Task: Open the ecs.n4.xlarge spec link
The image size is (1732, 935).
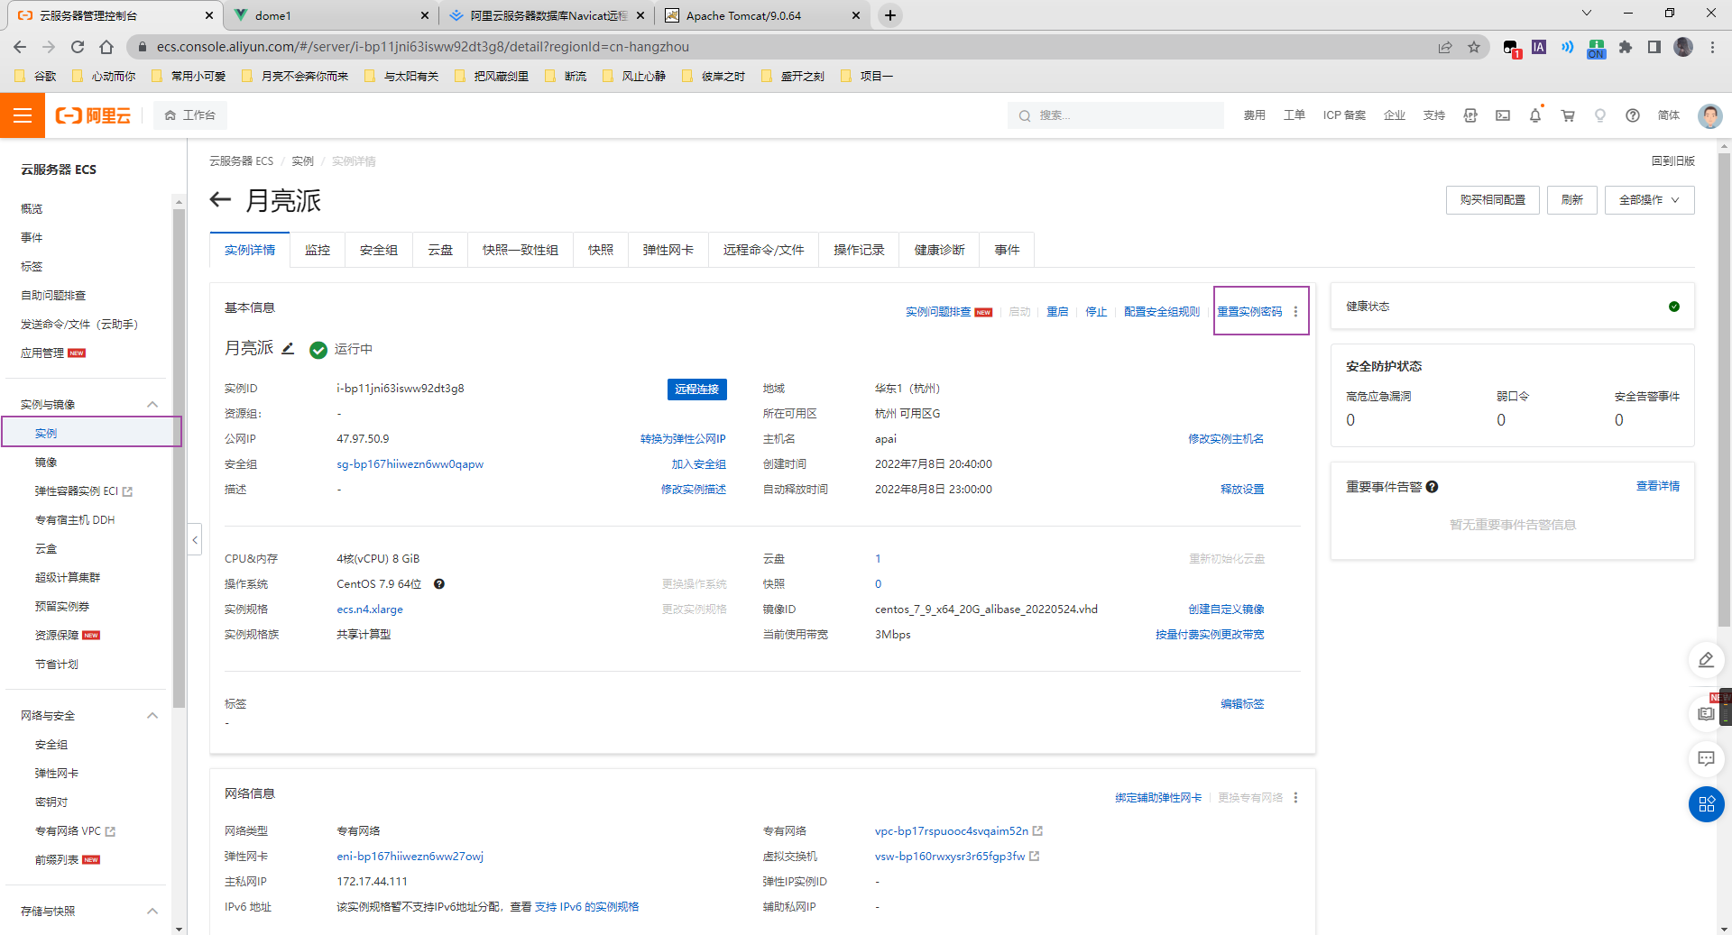Action: click(x=370, y=610)
